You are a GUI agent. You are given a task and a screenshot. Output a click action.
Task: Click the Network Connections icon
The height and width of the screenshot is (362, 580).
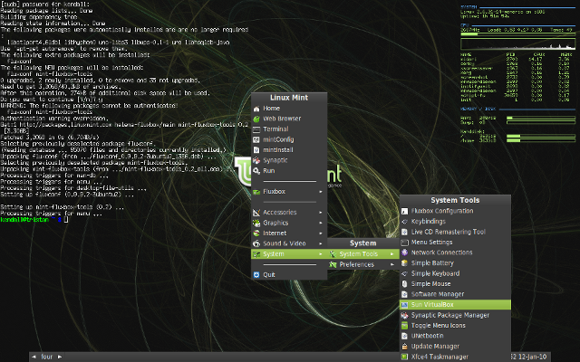tap(405, 252)
